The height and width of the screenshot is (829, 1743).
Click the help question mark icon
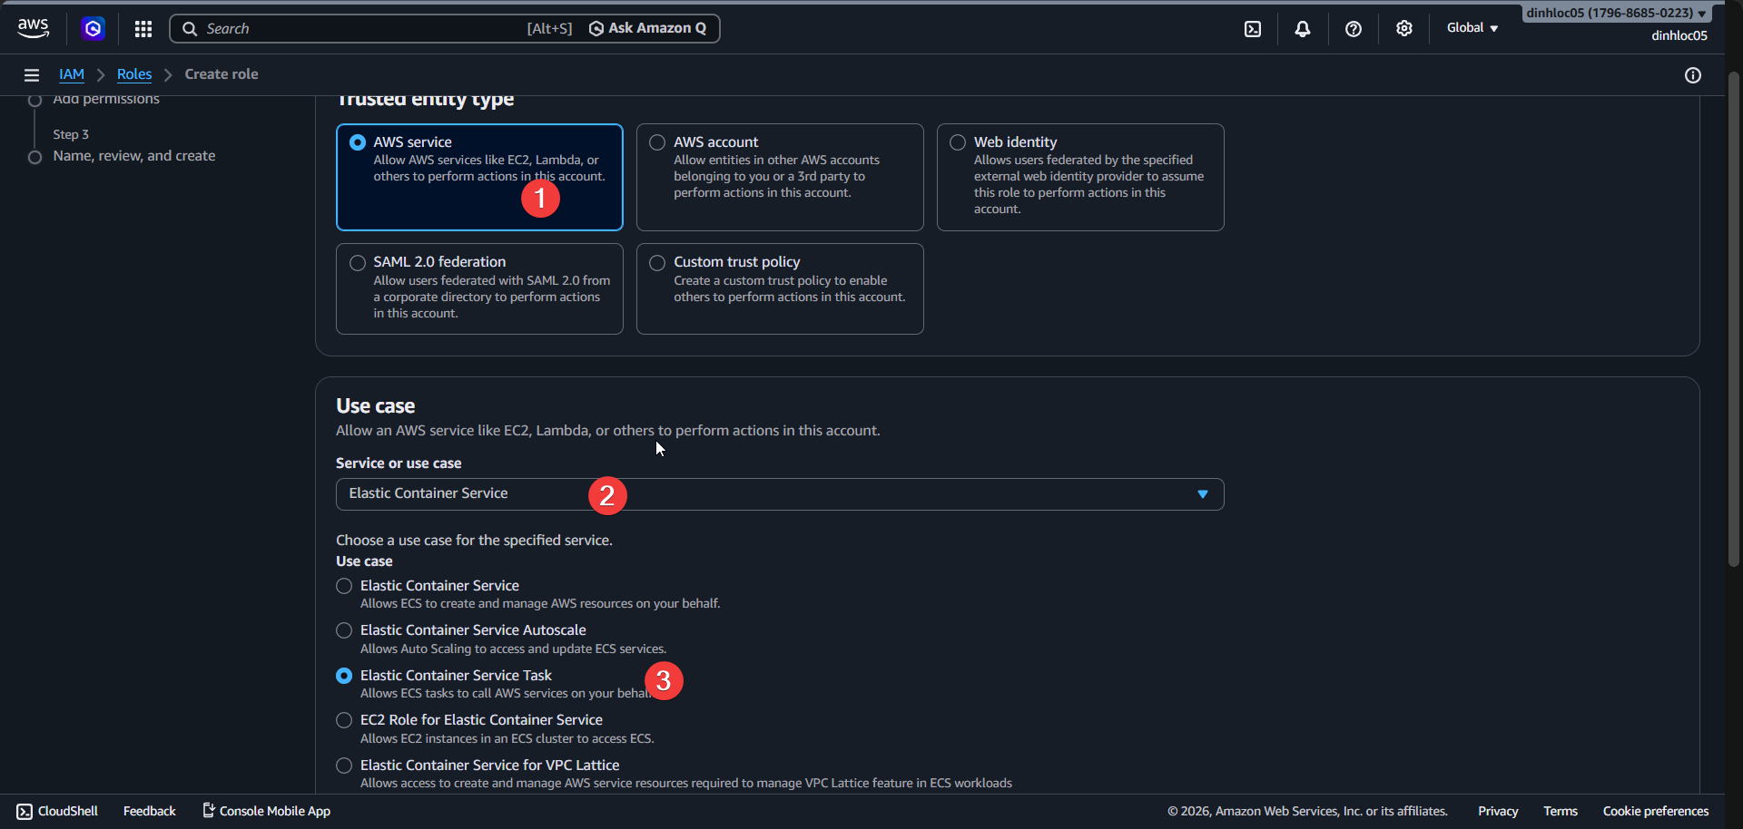pos(1354,28)
